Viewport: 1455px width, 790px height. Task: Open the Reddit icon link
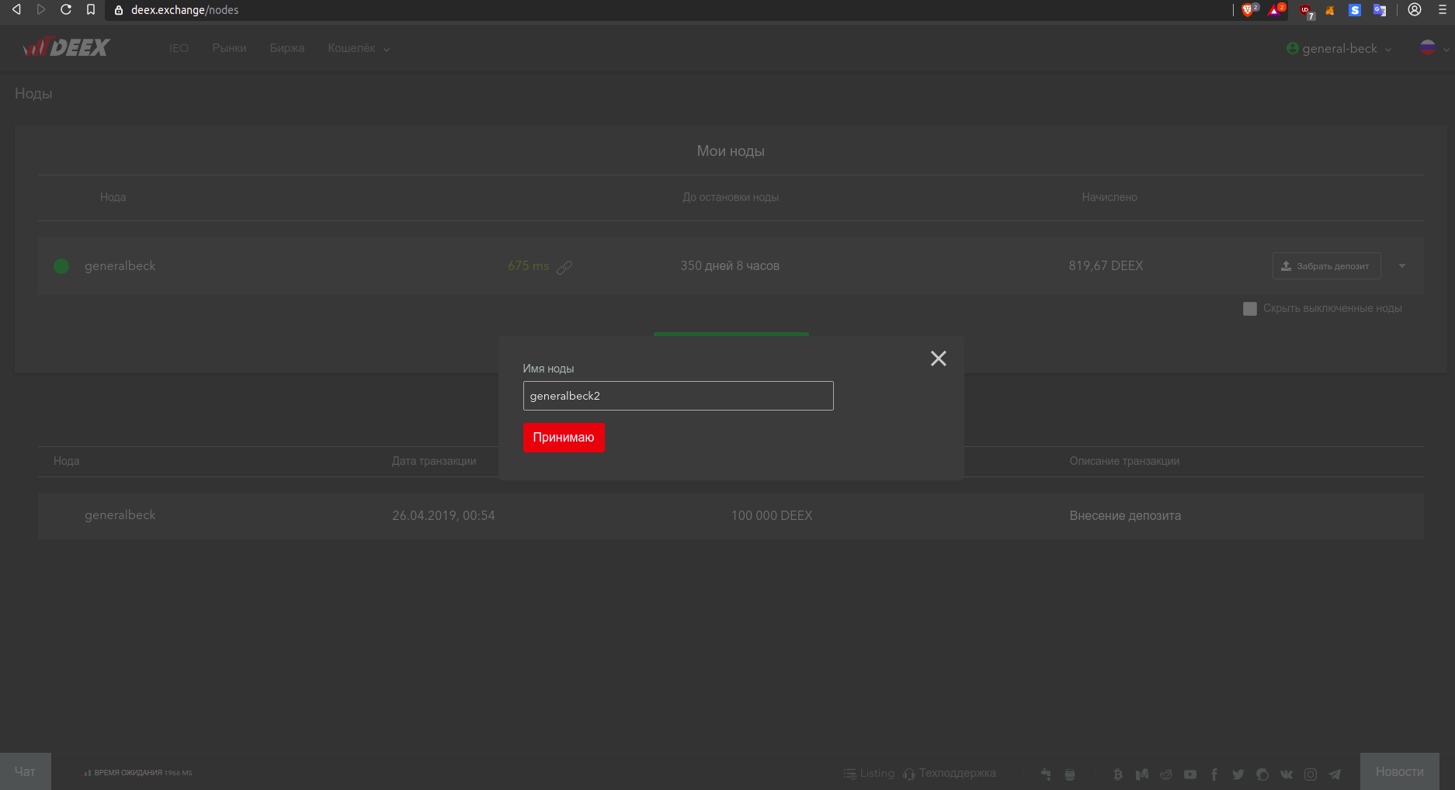tap(1166, 774)
